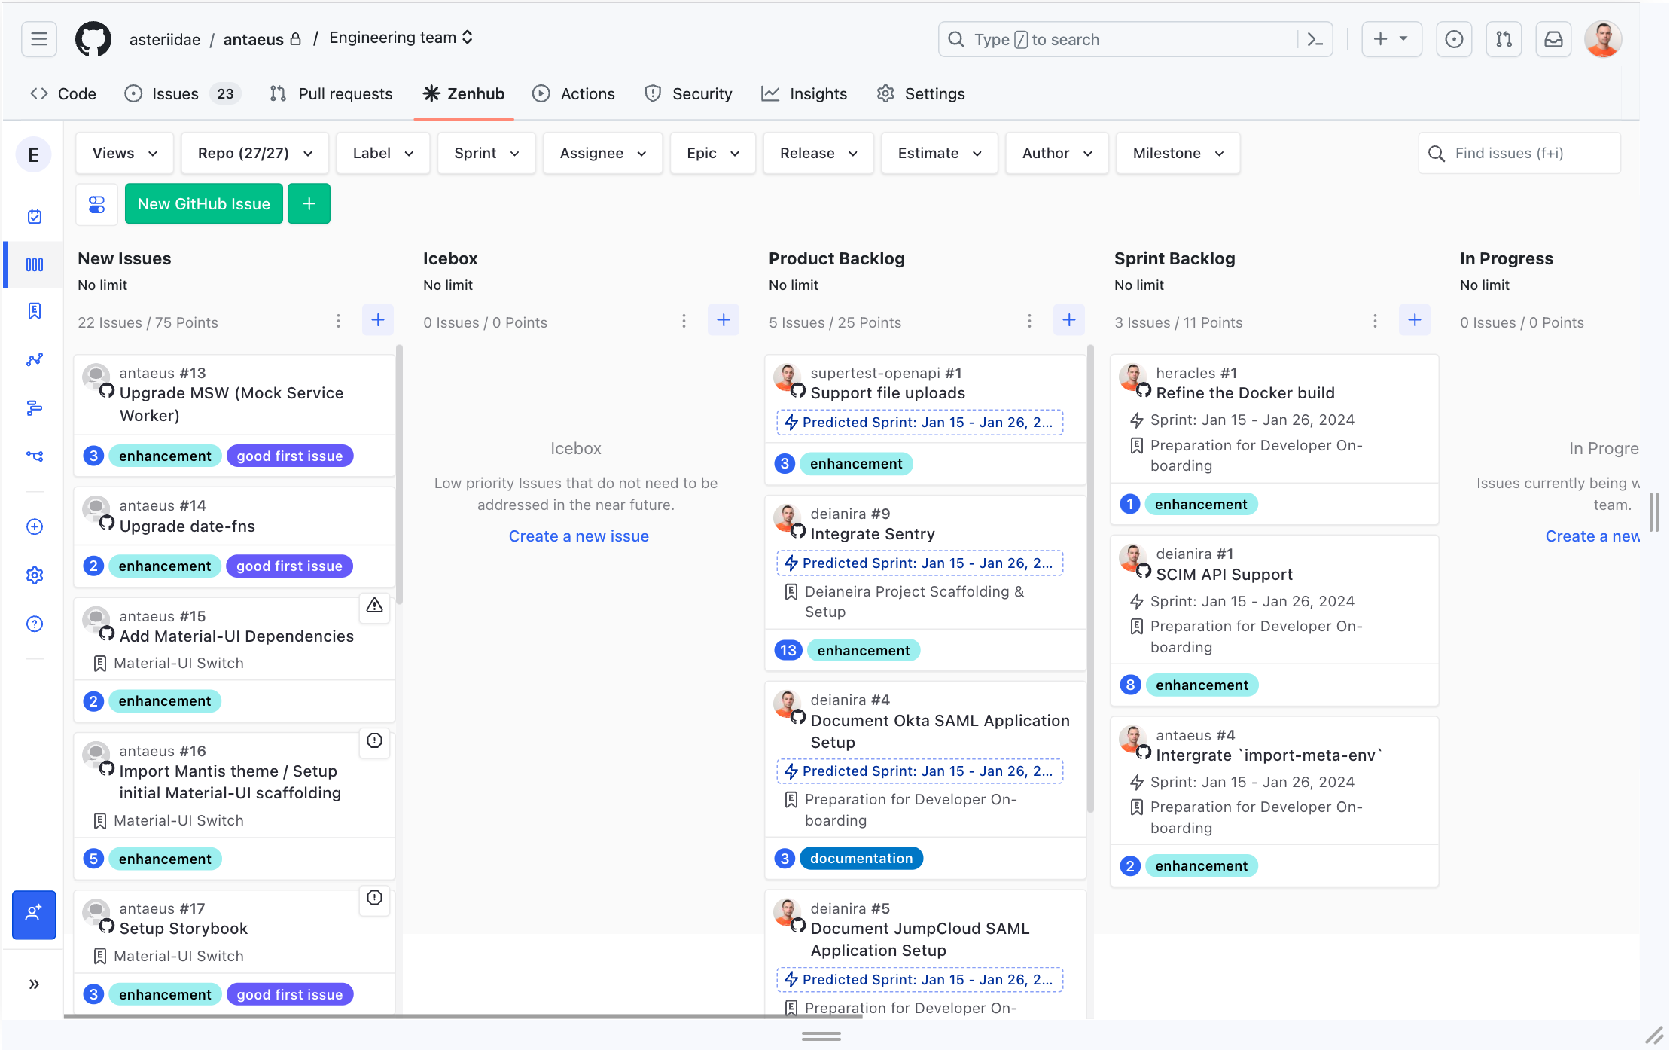Open the Sprint filter dropdown
1673x1053 pixels.
point(486,154)
